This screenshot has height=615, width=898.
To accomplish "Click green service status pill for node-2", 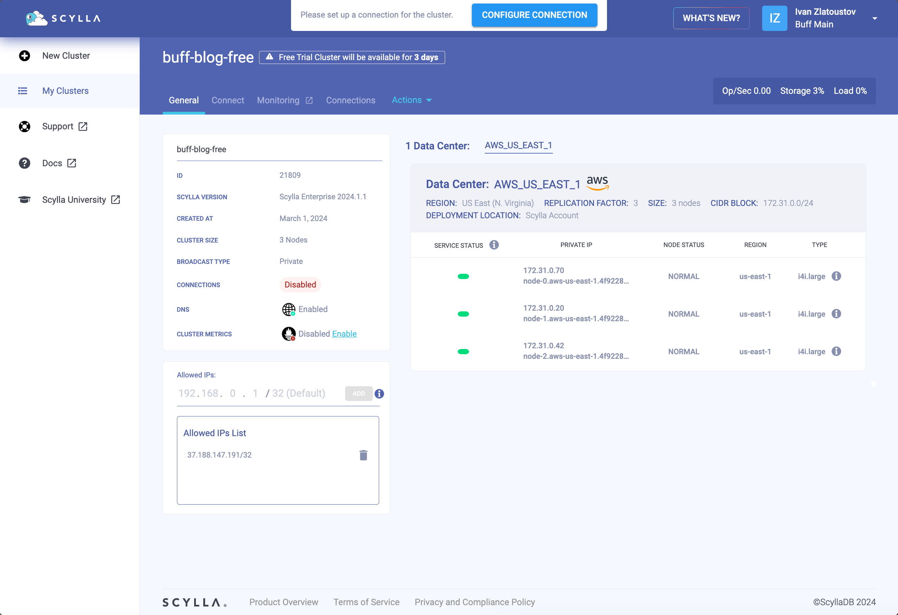I will (x=463, y=351).
